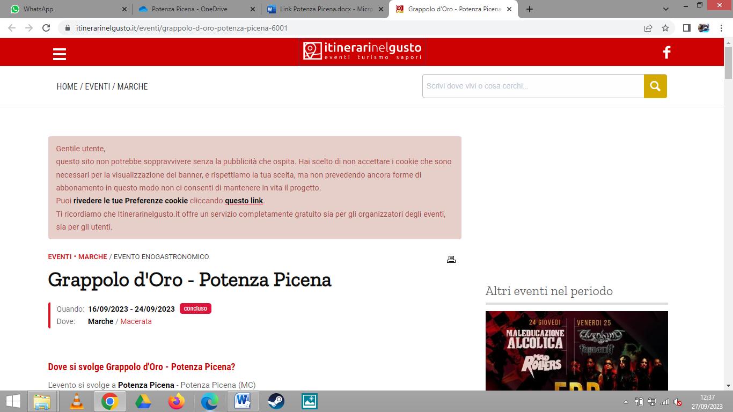The image size is (733, 412).
Task: Open the Photos app in taskbar
Action: click(309, 401)
